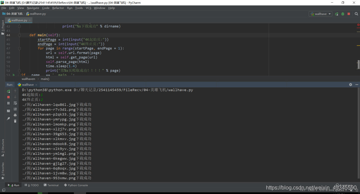Open the Project tool window sidebar tab

(x=3, y=27)
